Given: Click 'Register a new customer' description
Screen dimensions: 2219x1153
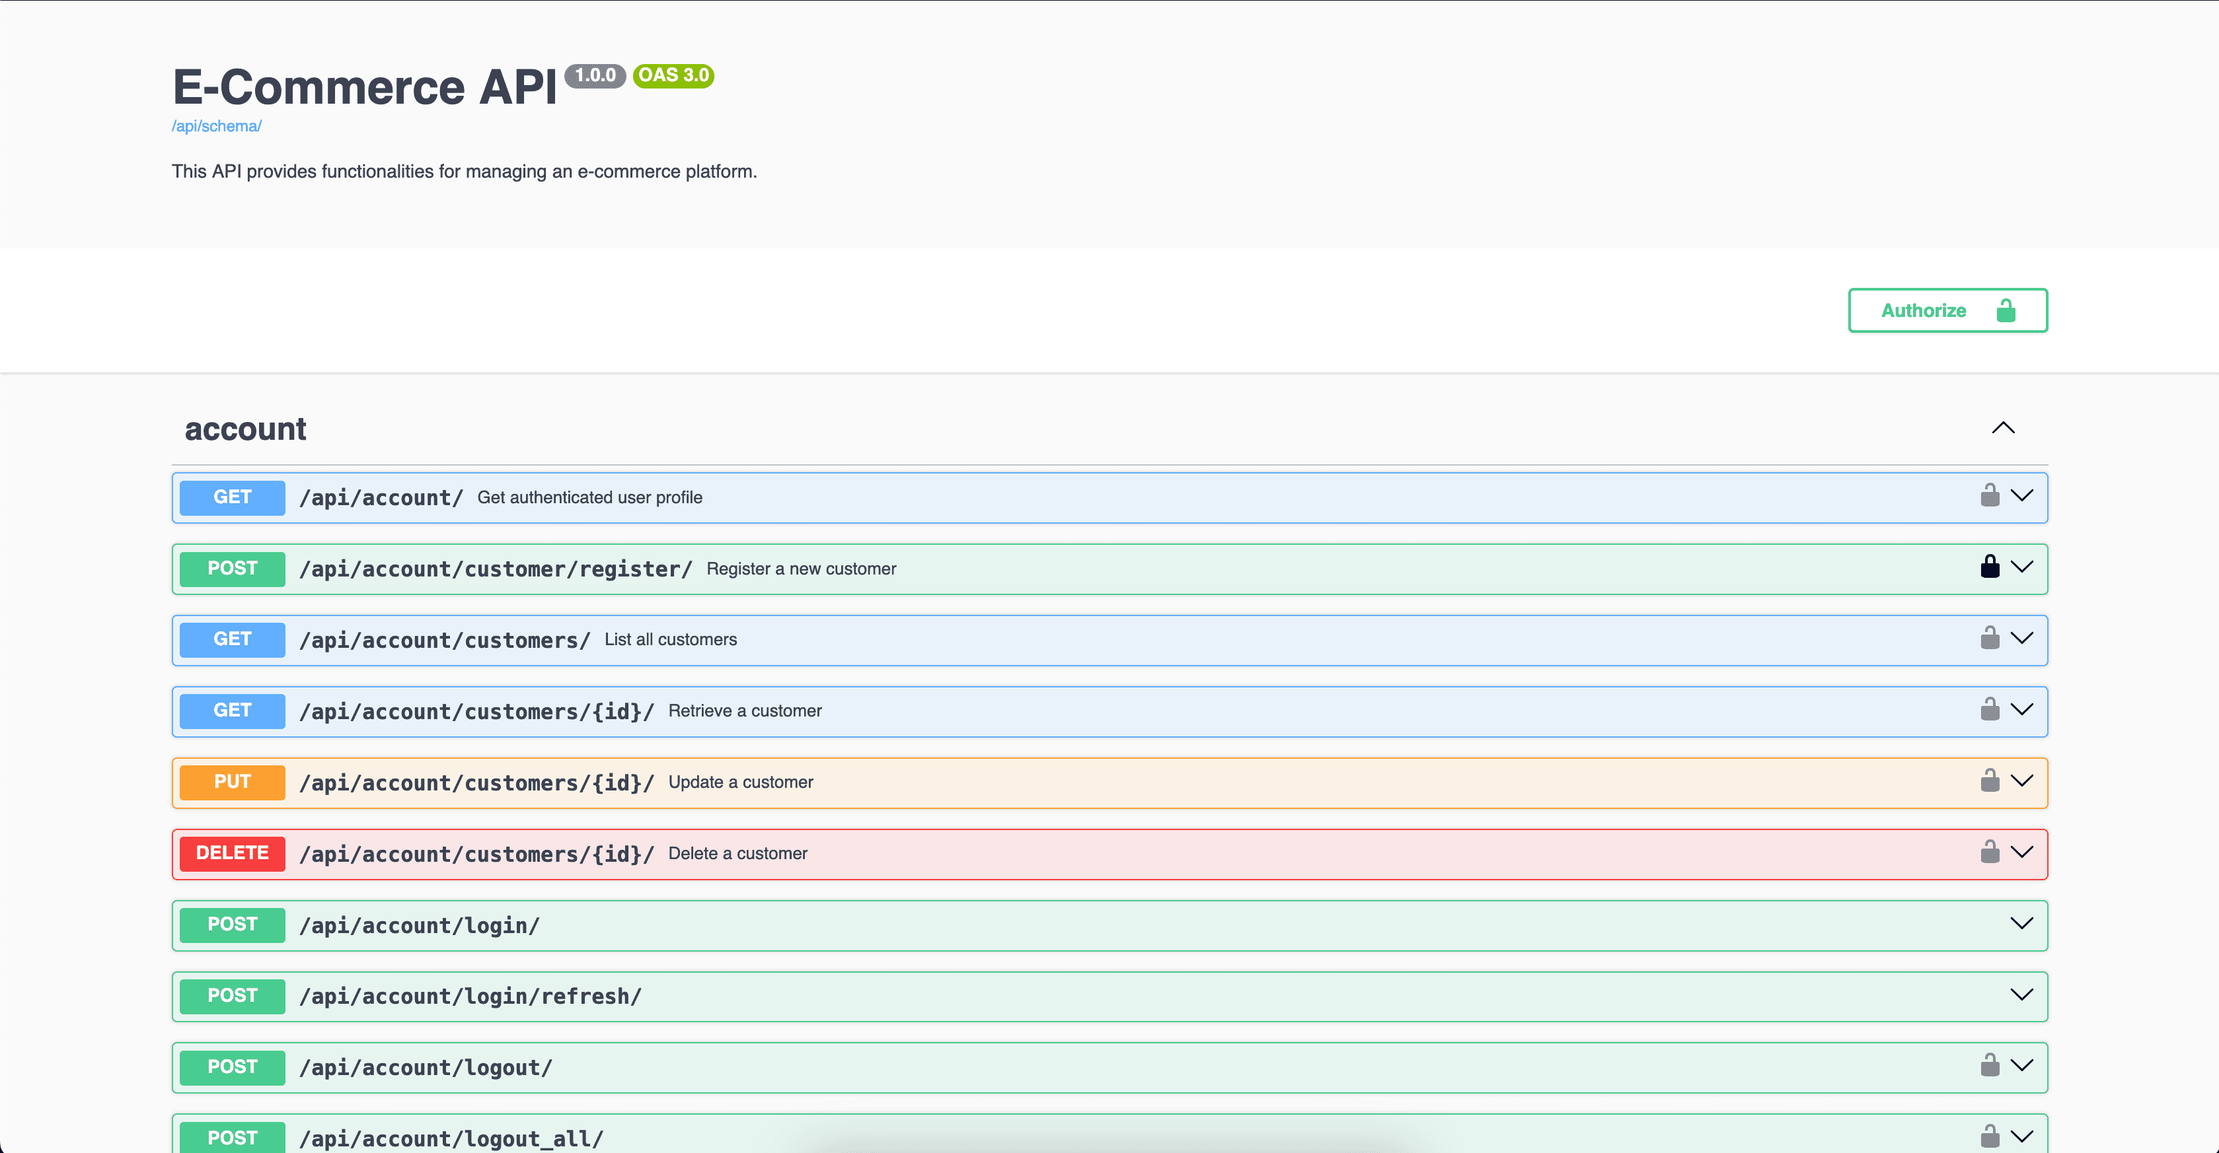Looking at the screenshot, I should [x=801, y=569].
